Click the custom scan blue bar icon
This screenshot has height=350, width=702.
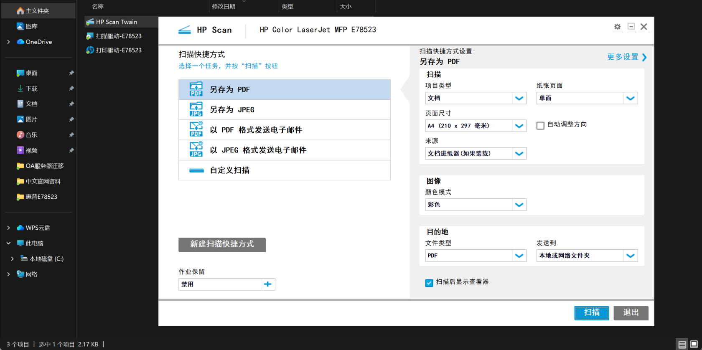click(x=196, y=170)
